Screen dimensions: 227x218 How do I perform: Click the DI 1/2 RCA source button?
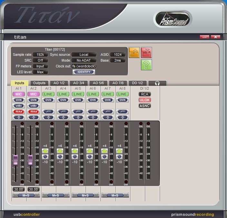tap(145, 94)
